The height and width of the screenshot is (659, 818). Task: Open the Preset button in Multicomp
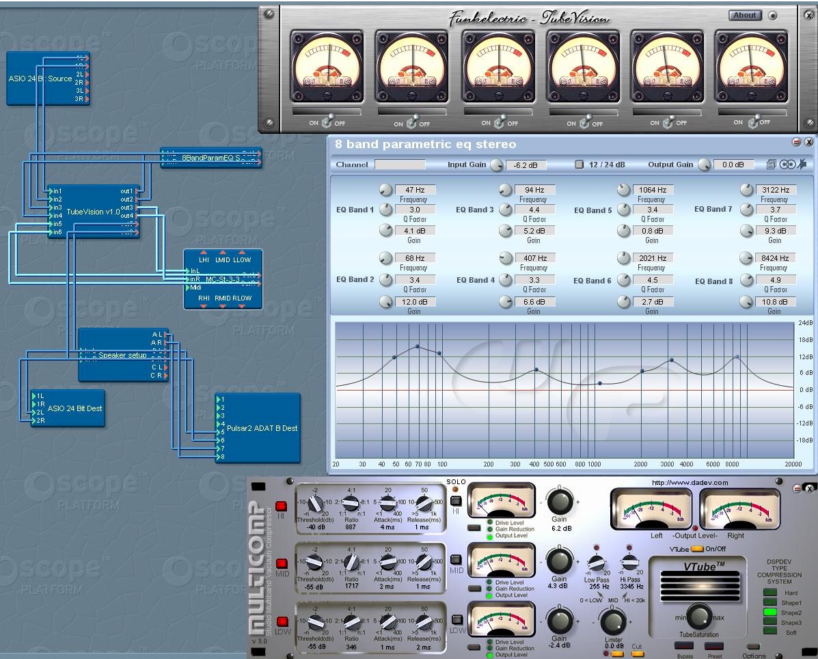[x=714, y=647]
